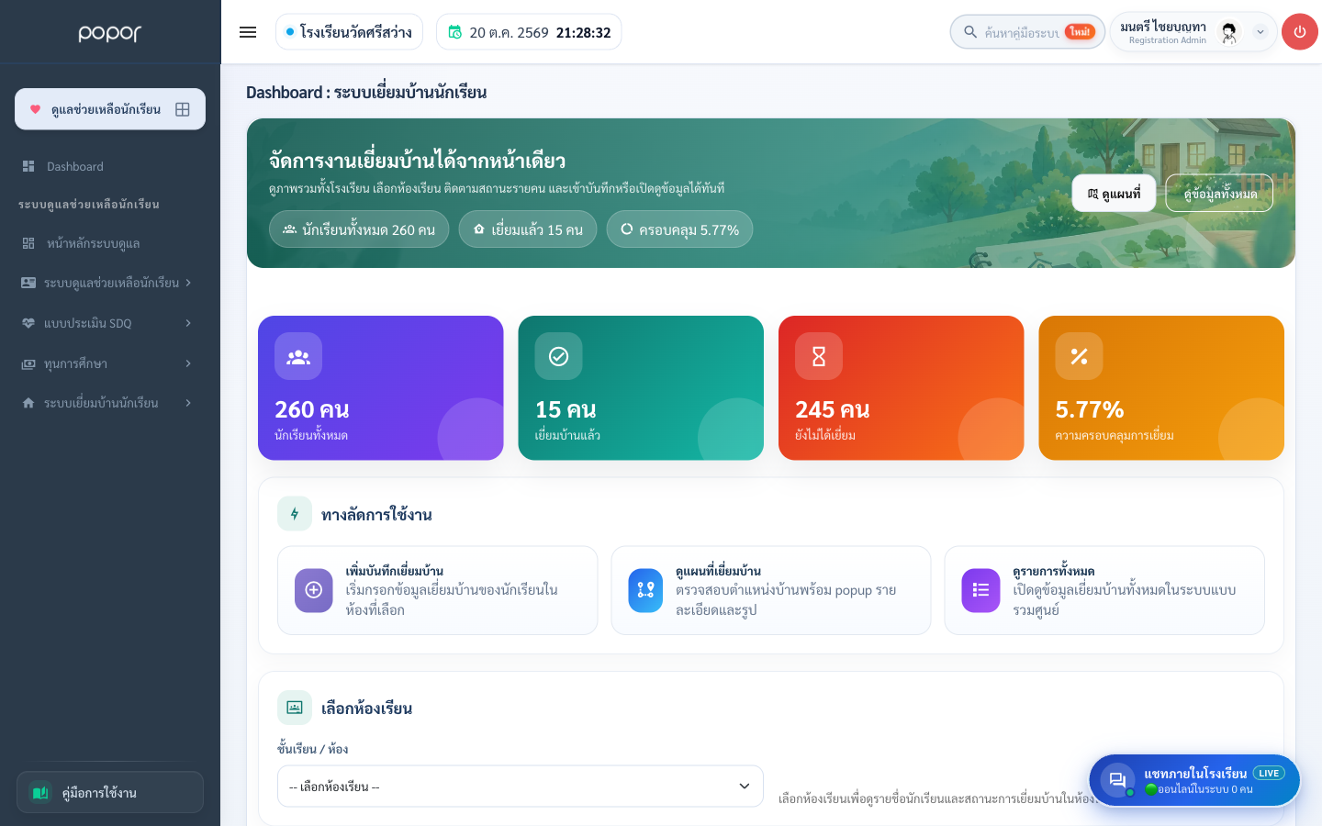Click the red power logout icon

1299,32
